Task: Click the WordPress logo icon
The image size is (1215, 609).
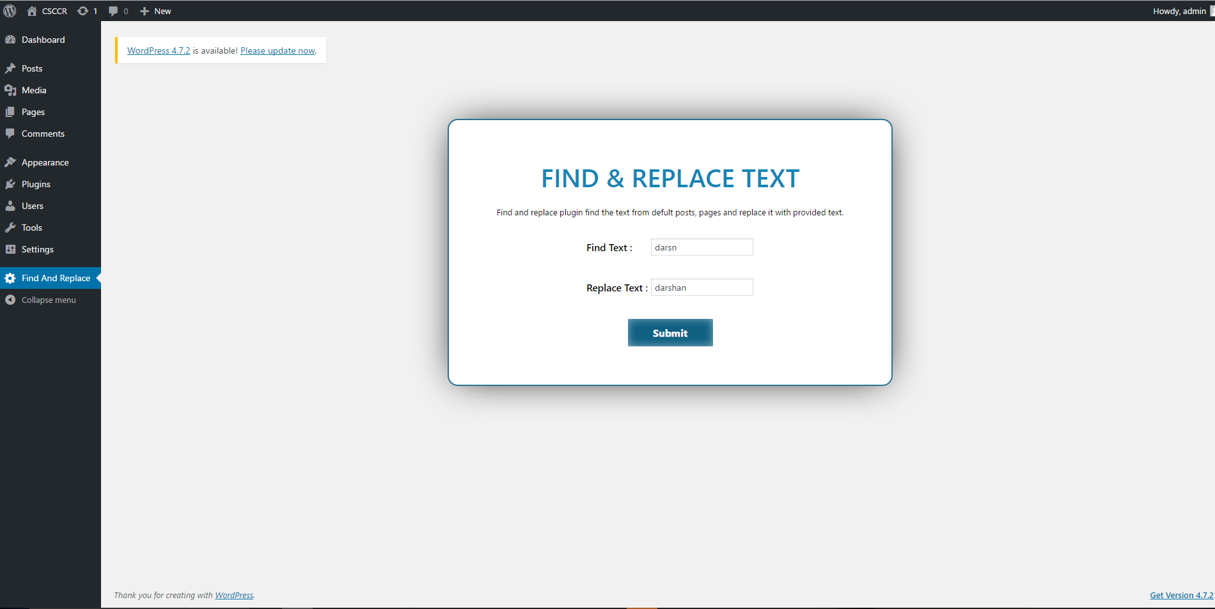Action: click(10, 11)
